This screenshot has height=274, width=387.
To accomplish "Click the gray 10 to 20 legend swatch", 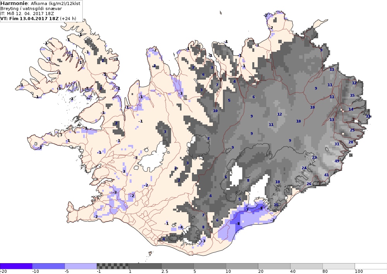I will pos(242,266).
